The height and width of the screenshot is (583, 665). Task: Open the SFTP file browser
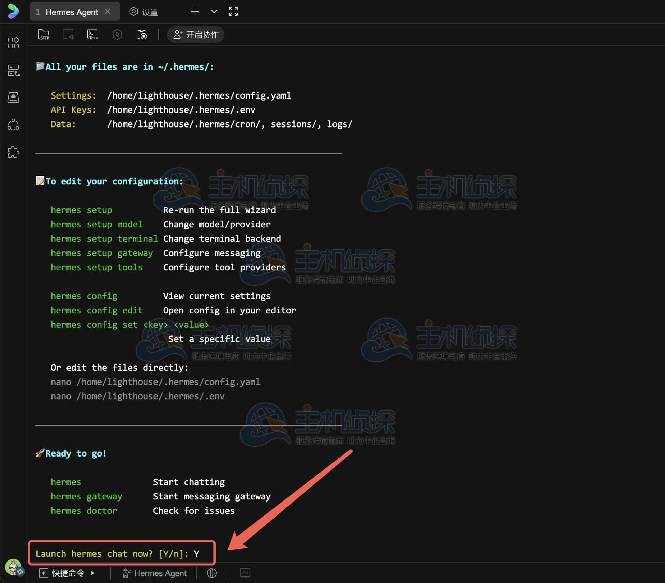[44, 34]
